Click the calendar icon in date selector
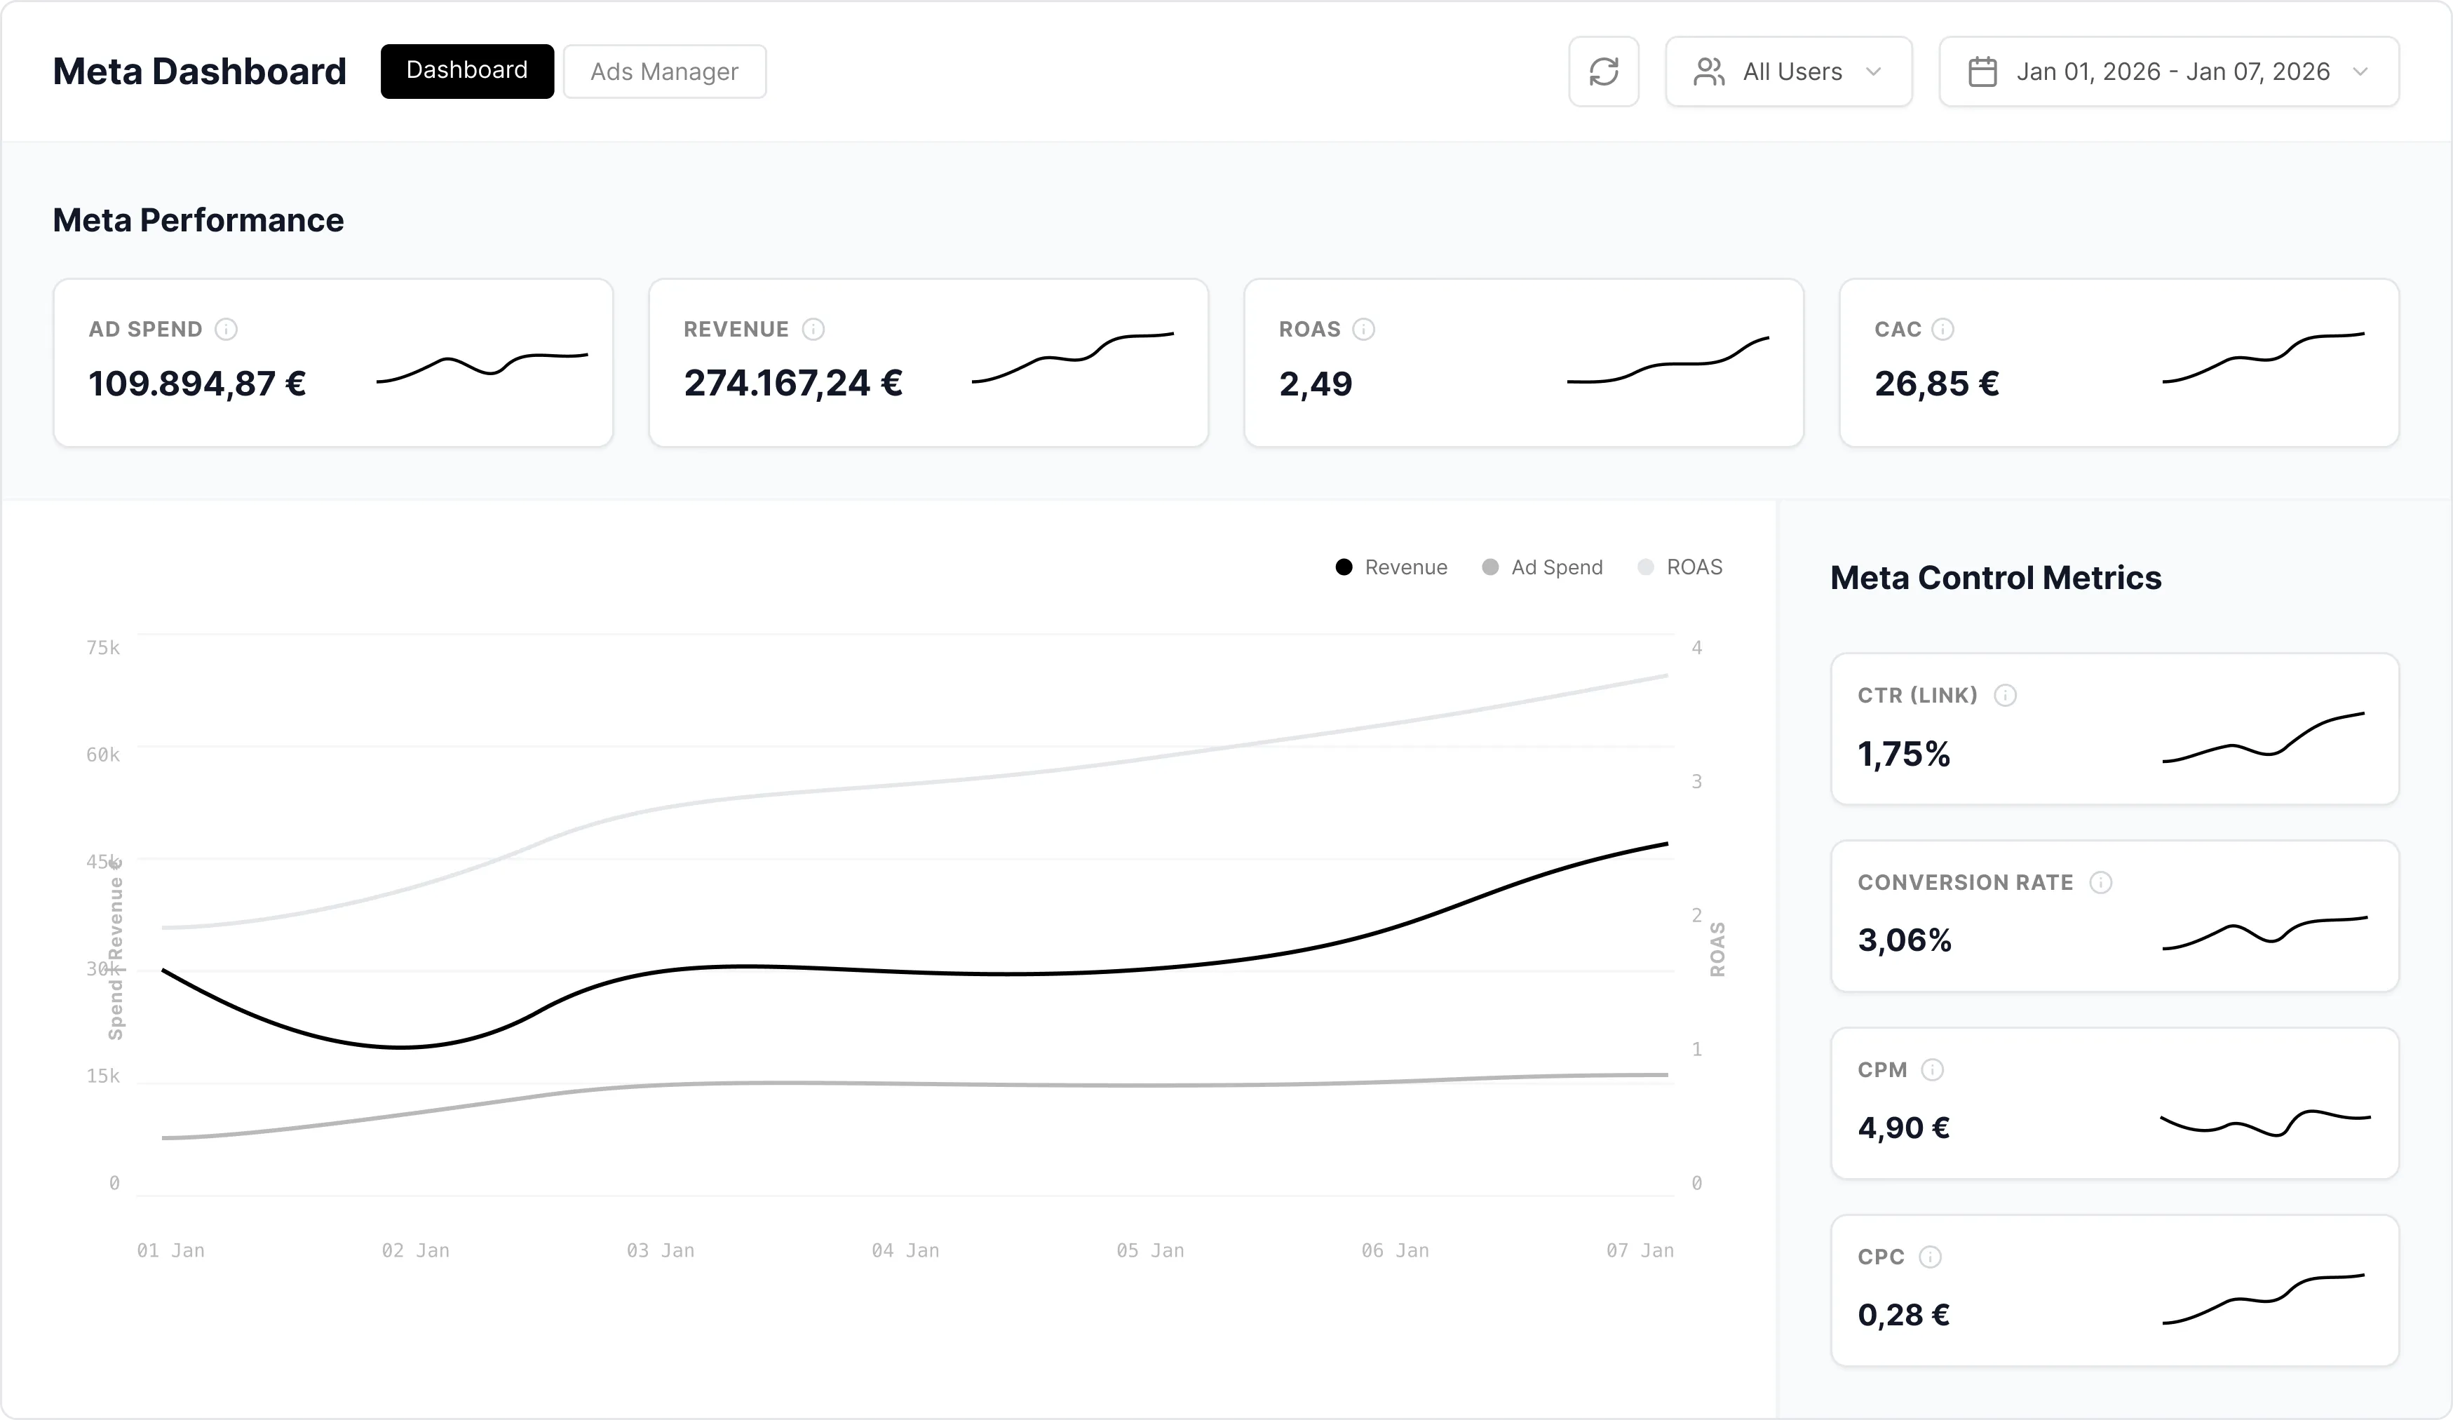The image size is (2453, 1420). coord(1983,72)
